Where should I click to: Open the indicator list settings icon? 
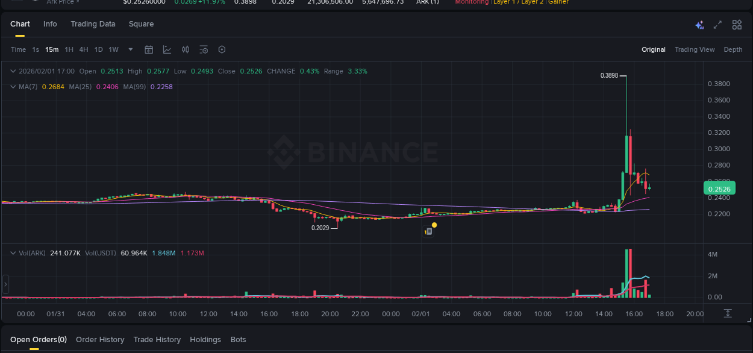[204, 49]
